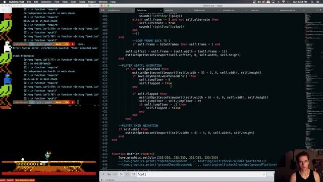Open the Window menu

point(103,2)
